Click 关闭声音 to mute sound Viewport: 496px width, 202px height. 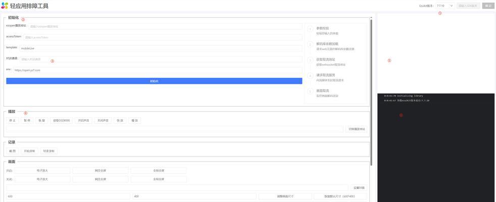(103, 120)
